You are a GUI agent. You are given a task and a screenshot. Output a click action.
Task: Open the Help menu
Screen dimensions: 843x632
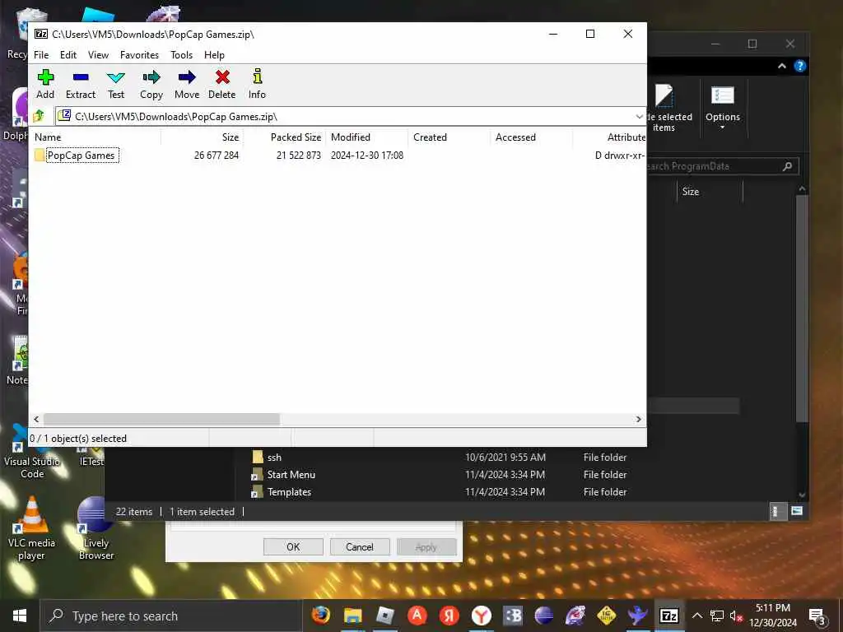214,55
